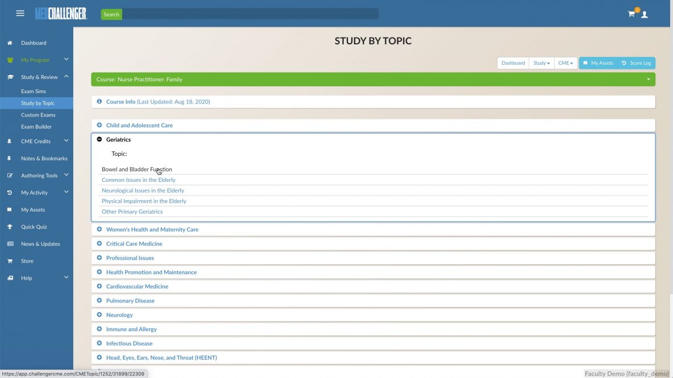Click the Dashboard toolbar button

(x=513, y=63)
